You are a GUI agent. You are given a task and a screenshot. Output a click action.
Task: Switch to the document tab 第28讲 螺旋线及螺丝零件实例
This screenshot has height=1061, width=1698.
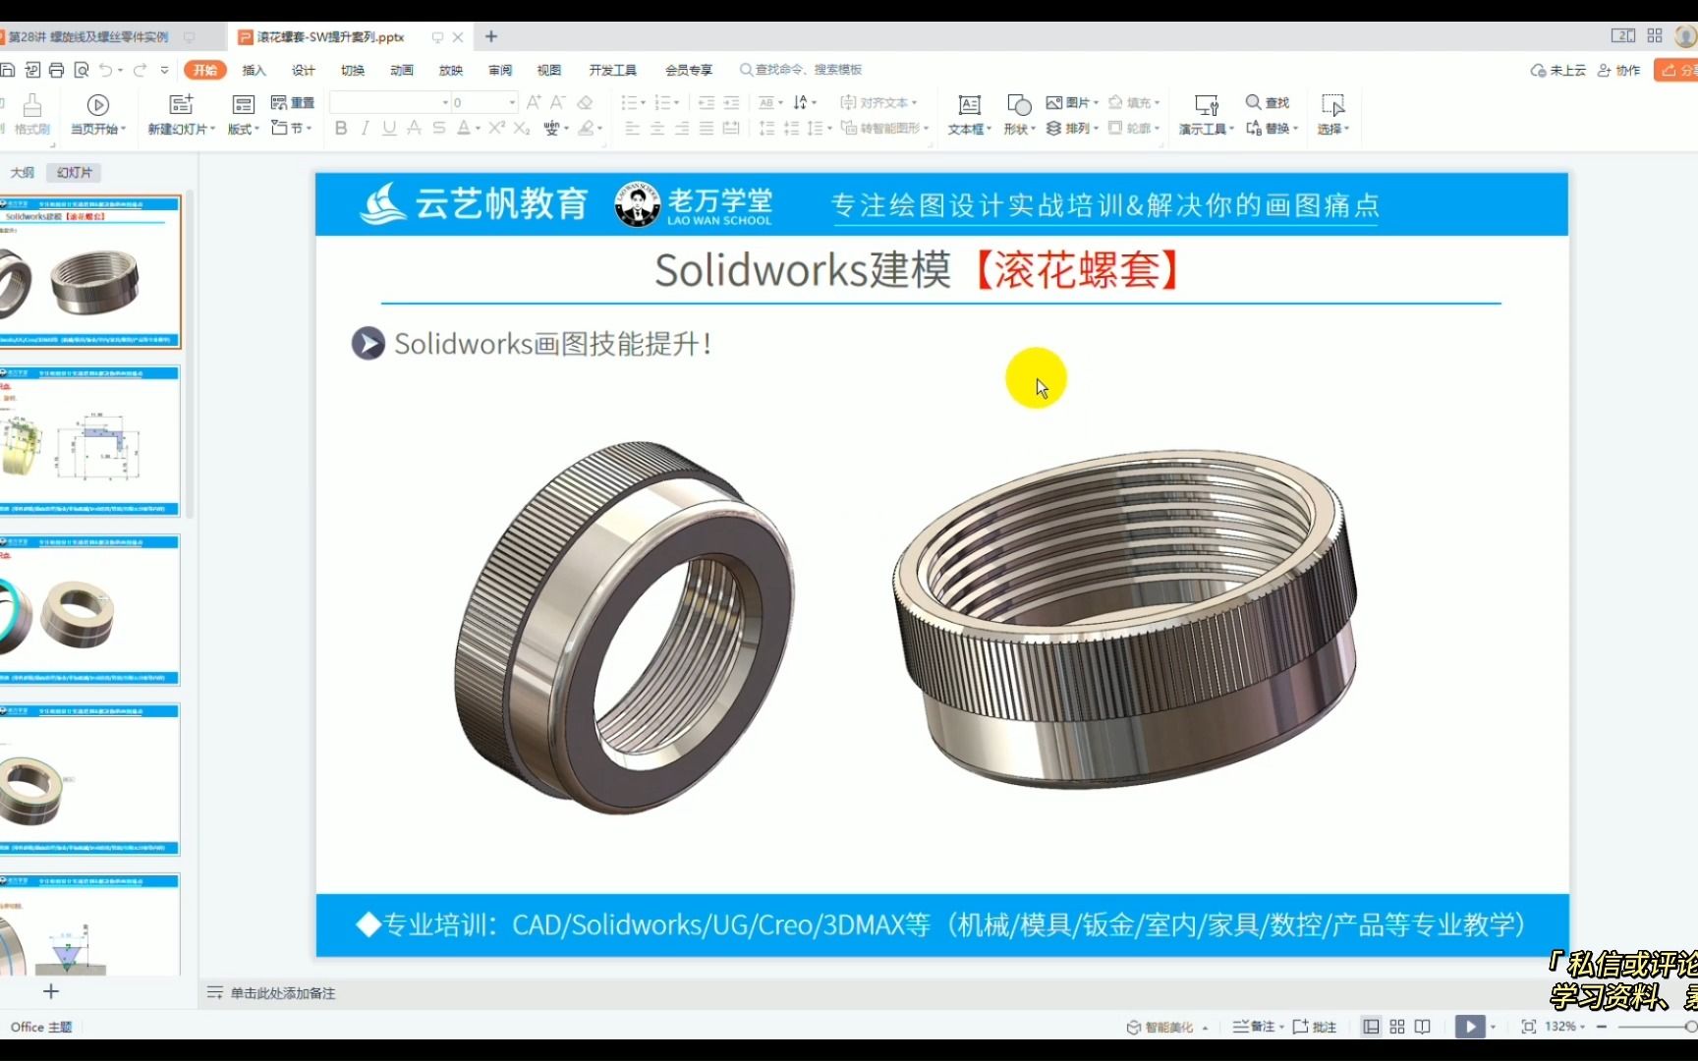(89, 36)
